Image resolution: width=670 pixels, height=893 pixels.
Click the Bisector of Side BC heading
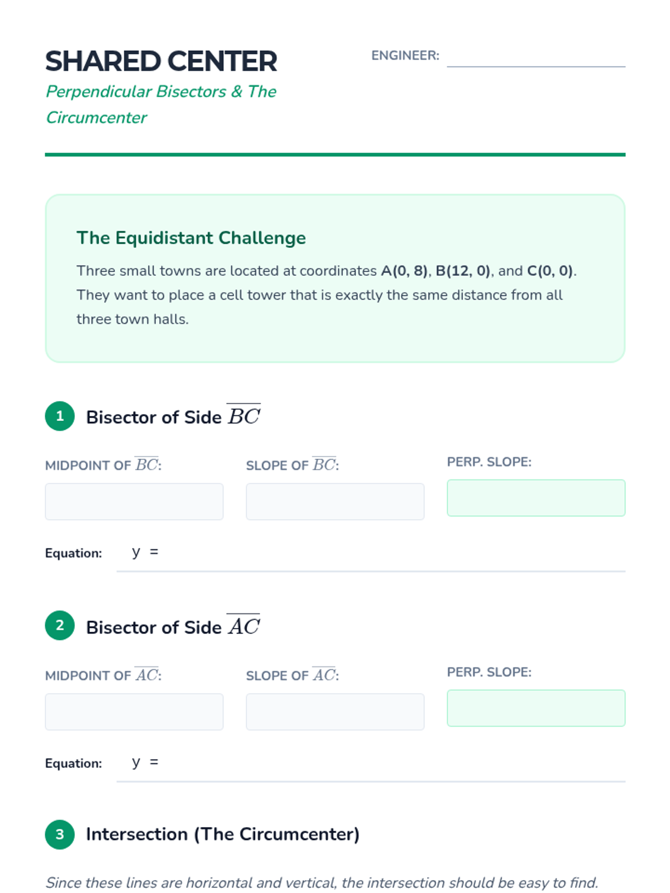point(174,416)
